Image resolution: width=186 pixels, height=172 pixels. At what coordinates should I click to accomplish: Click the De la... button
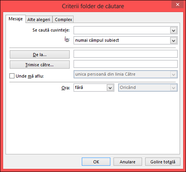[40, 54]
